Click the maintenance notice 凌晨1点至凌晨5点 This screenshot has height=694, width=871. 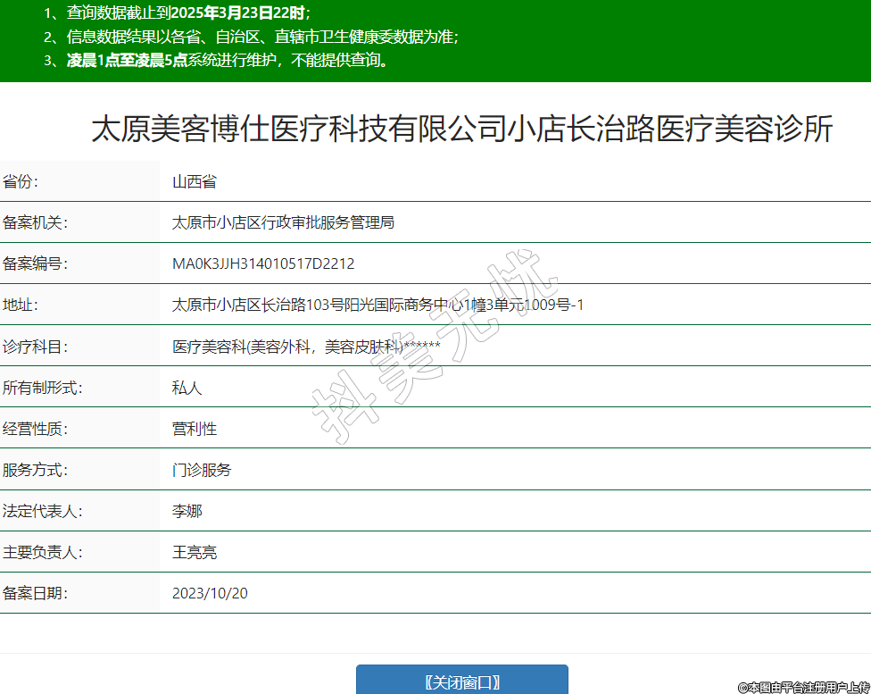125,61
